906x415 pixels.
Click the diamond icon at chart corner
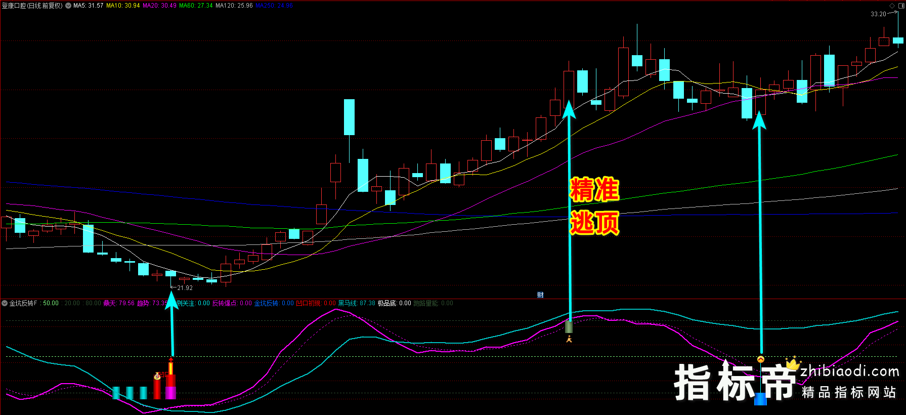pyautogui.click(x=892, y=6)
